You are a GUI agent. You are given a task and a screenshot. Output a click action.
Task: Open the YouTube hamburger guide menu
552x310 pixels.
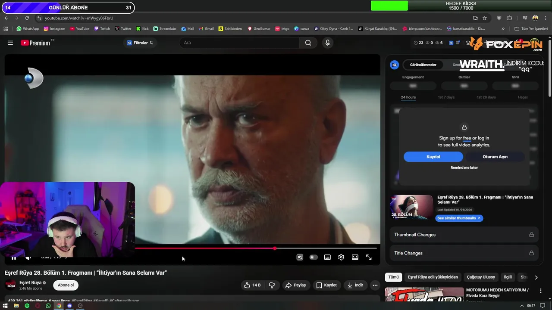pyautogui.click(x=10, y=43)
